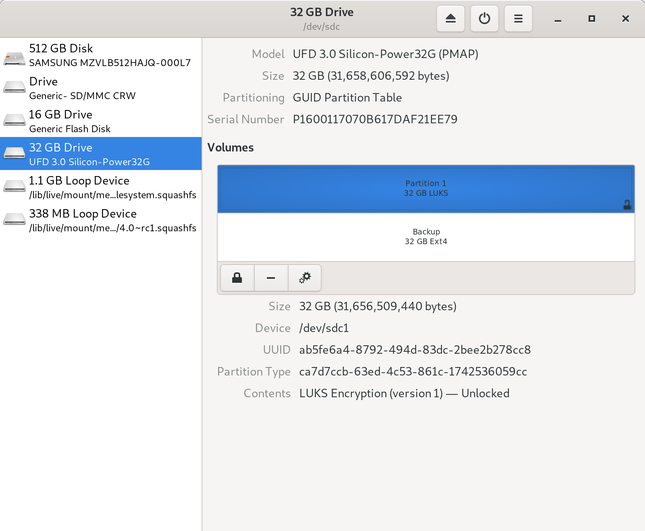Select the Backup Ext4 volume

pyautogui.click(x=426, y=236)
